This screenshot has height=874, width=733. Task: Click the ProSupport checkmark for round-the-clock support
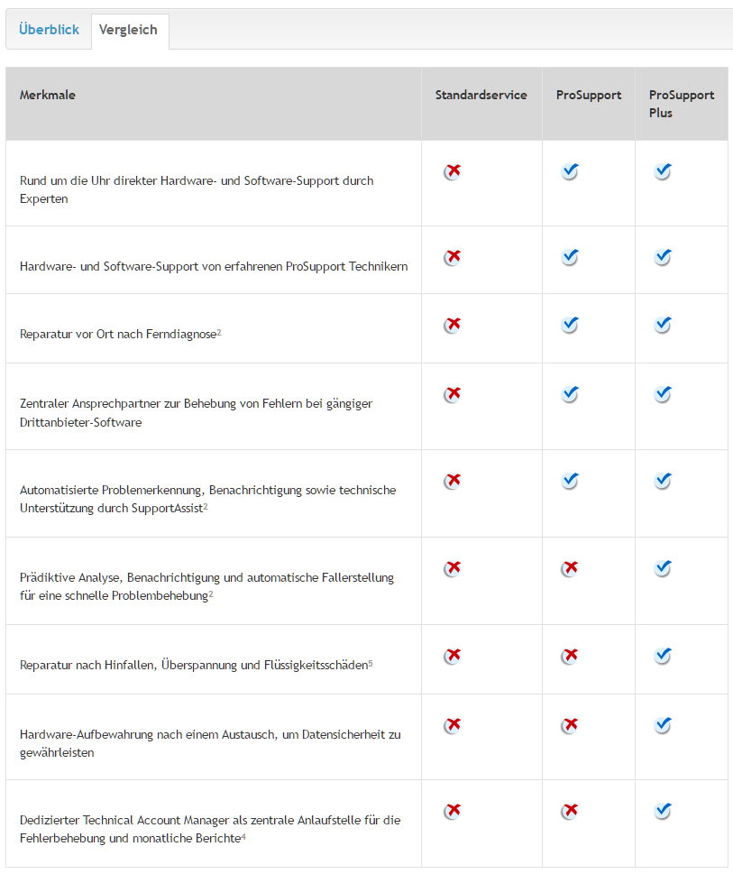(570, 171)
